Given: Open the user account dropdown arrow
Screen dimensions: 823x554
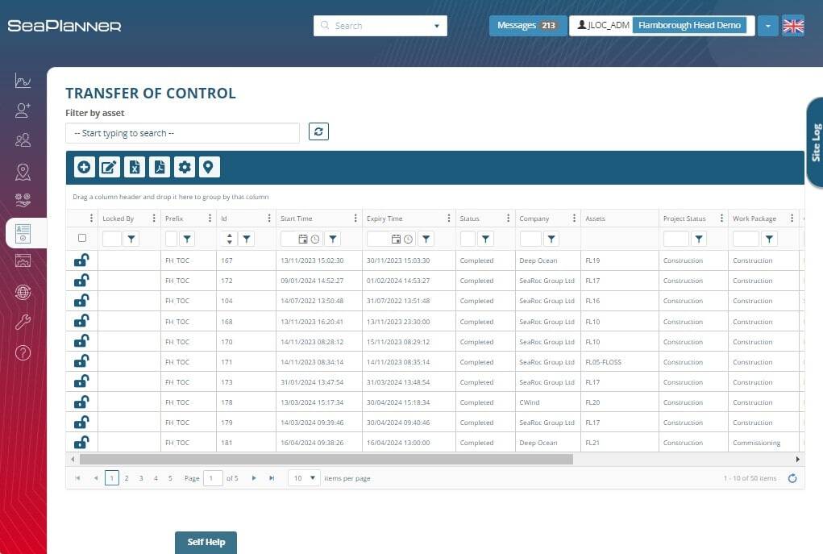Looking at the screenshot, I should point(768,26).
